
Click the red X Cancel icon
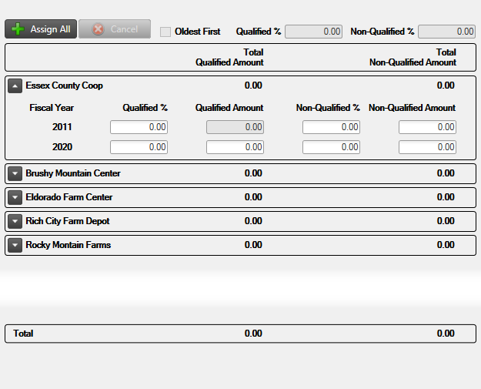(98, 29)
